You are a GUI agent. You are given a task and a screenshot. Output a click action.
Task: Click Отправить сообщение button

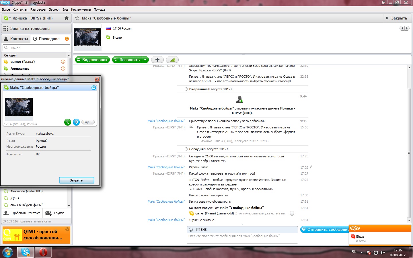[324, 230]
